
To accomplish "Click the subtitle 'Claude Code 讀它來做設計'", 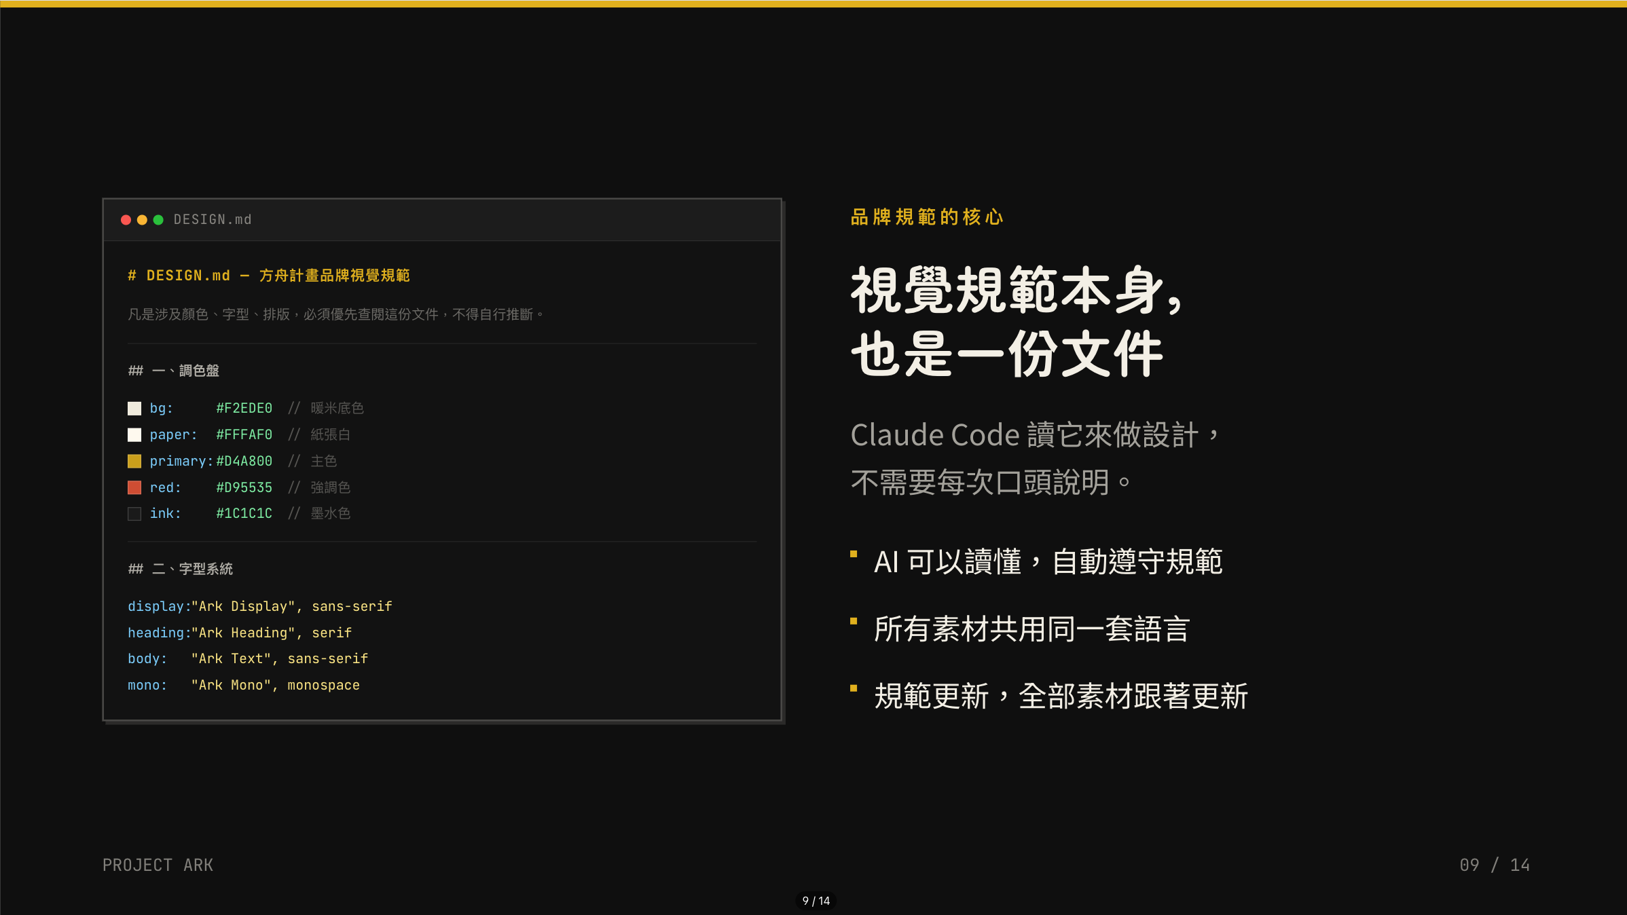I will click(1036, 435).
